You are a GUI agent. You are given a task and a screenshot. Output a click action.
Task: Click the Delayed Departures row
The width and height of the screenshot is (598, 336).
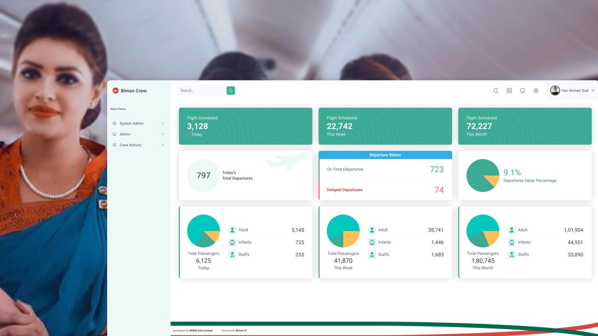[385, 190]
